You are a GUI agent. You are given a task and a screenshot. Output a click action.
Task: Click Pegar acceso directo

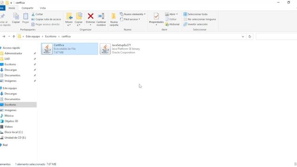[45, 25]
